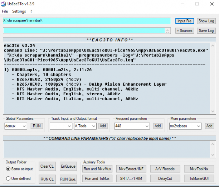Click the up arrow of the sources field spinner
Image resolution: width=219 pixels, height=187 pixels.
pos(167,29)
